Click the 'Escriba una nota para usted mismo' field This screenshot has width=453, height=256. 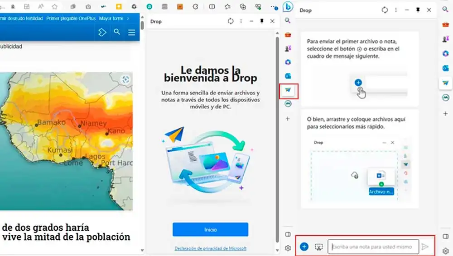click(373, 247)
